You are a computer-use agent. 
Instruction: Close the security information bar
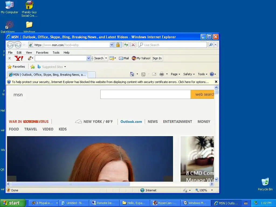pyautogui.click(x=216, y=82)
